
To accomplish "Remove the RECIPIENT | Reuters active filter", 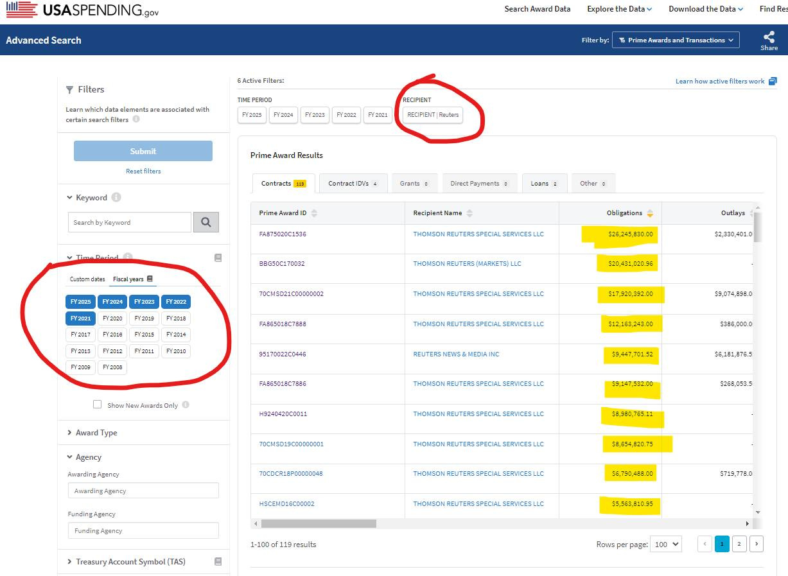I will 433,115.
